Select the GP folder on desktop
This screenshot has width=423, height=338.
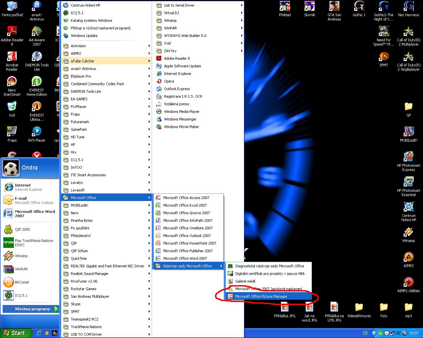pyautogui.click(x=408, y=109)
